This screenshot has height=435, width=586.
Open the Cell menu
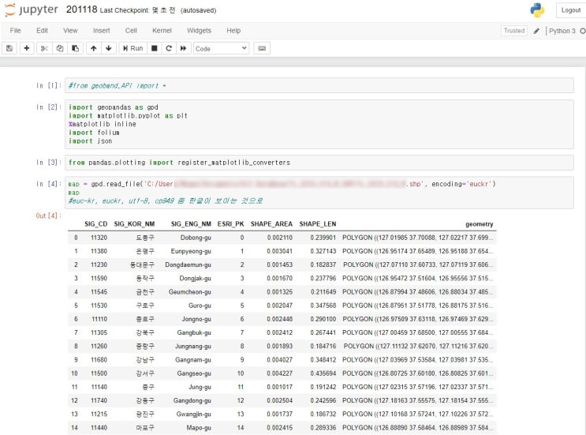131,31
